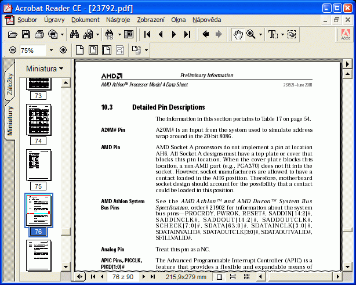
Task: Click the Find binoculars icon
Action: point(74,35)
